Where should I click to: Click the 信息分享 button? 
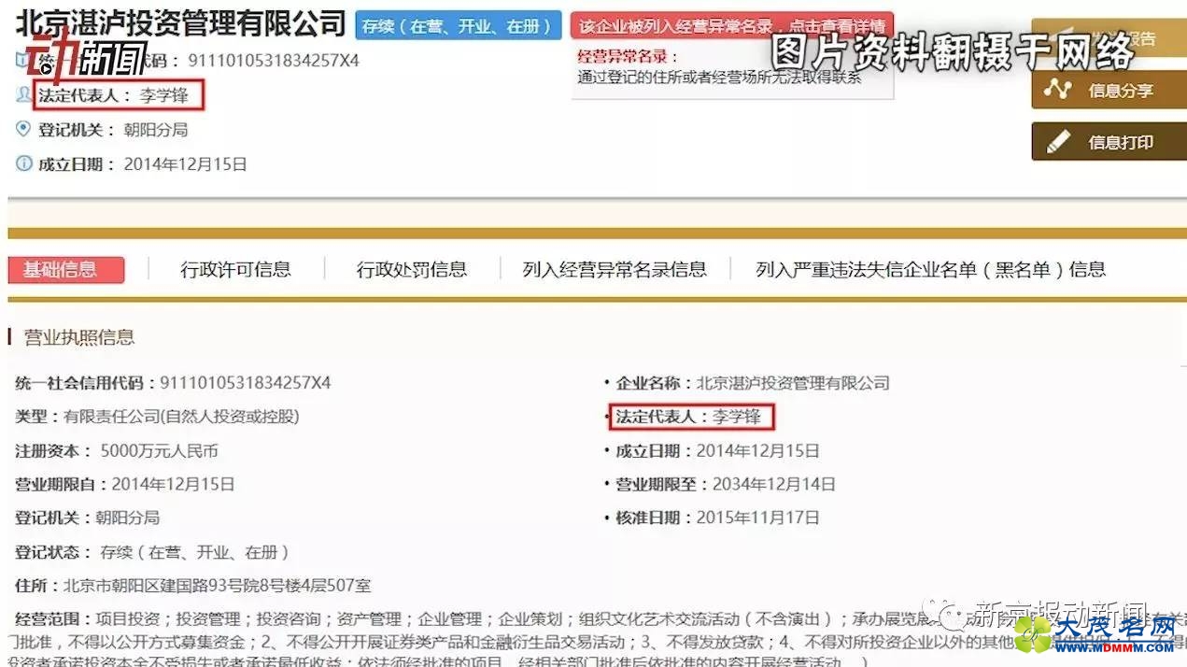[1109, 90]
